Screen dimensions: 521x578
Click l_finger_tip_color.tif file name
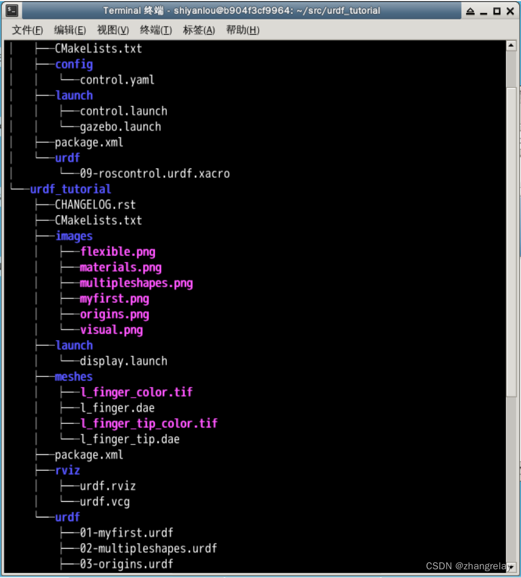149,424
